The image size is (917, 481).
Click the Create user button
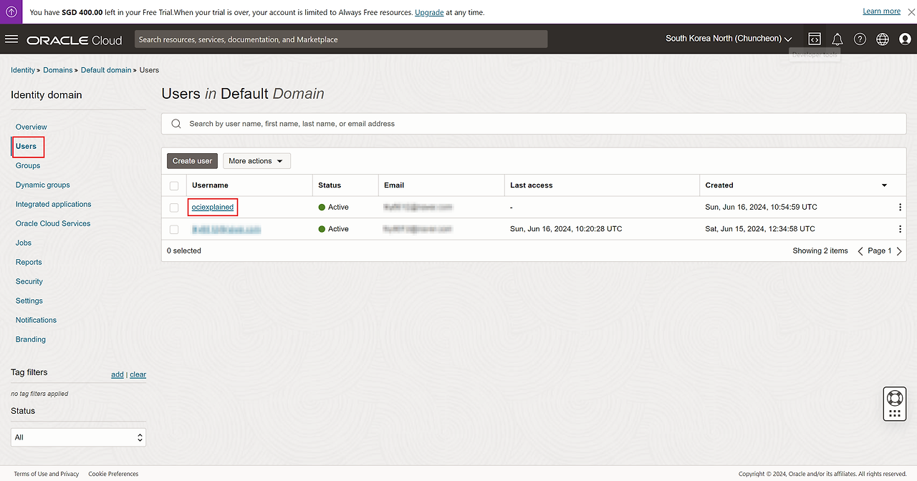(192, 161)
